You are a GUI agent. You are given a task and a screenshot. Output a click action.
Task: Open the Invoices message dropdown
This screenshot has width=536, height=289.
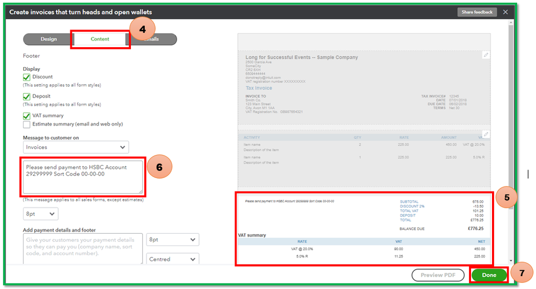click(x=76, y=147)
